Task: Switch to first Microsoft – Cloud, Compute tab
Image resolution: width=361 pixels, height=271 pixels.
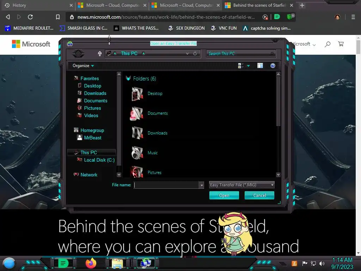Action: (x=112, y=5)
